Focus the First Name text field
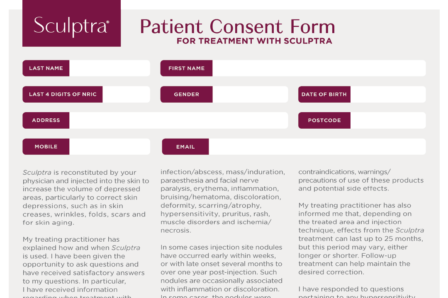This screenshot has height=298, width=448. pos(319,68)
